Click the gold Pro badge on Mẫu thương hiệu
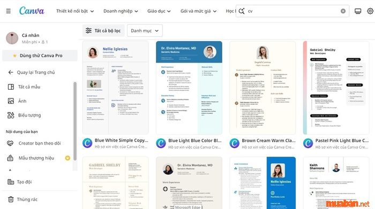The height and width of the screenshot is (209, 375). [67, 158]
